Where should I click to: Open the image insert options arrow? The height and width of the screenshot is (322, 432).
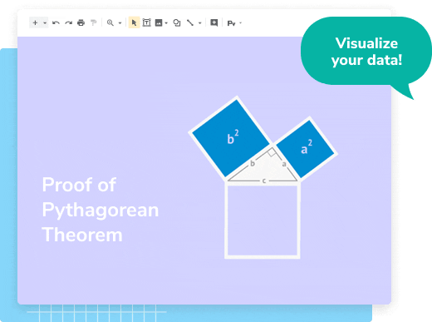(x=166, y=23)
